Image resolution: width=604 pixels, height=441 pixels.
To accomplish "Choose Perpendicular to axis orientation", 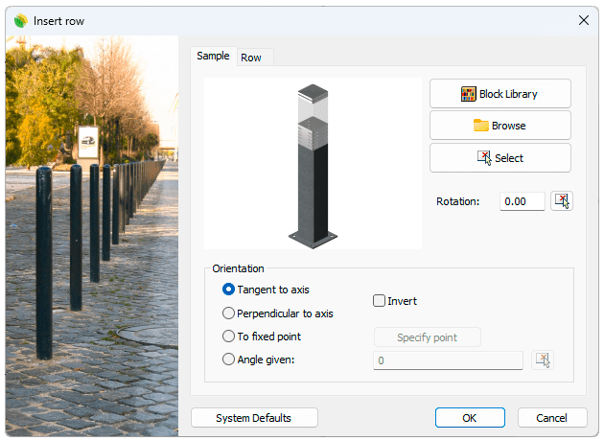I will coord(228,313).
